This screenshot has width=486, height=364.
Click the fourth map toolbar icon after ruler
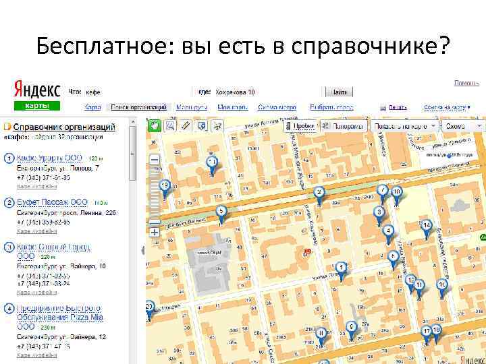[x=201, y=125]
